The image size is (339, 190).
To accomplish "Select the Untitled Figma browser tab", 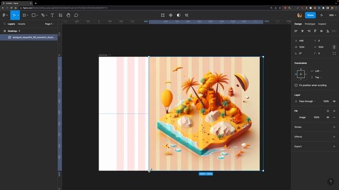I will pyautogui.click(x=16, y=3).
